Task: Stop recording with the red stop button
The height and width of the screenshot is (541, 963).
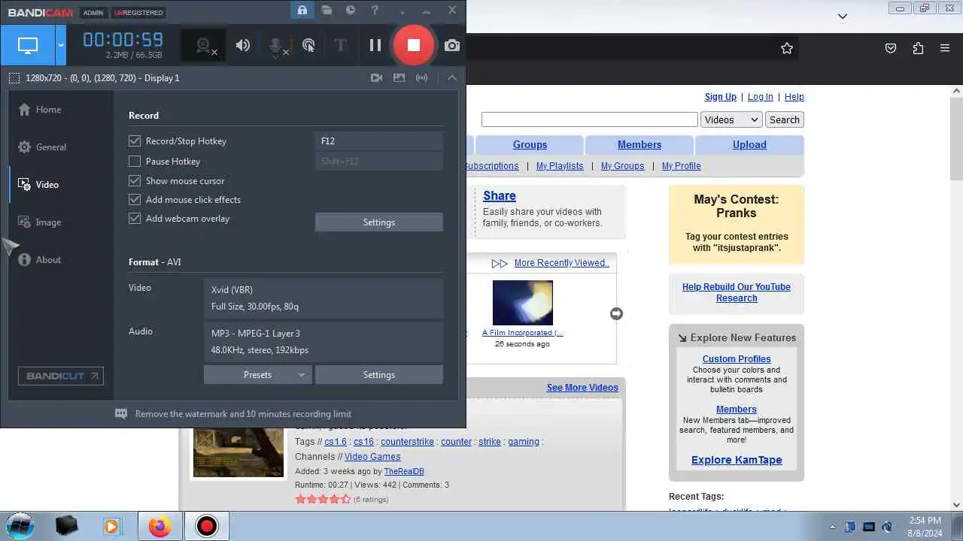Action: (413, 45)
